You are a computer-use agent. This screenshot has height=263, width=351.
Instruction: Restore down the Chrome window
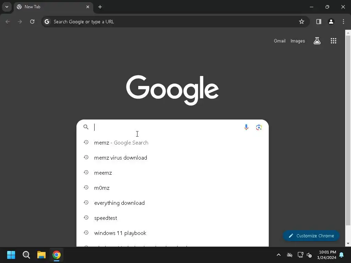pyautogui.click(x=327, y=7)
